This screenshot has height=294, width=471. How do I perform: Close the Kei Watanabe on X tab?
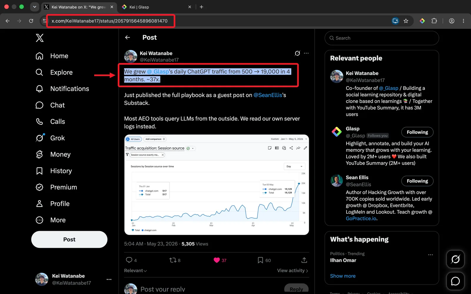point(112,7)
